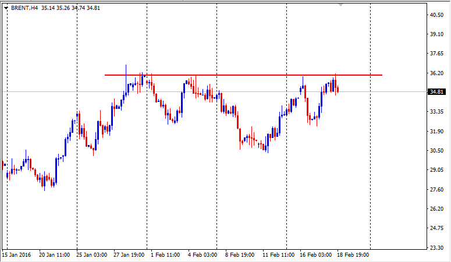Image resolution: width=451 pixels, height=262 pixels.
Task: Click the 26.20 price scale label
Action: 436,209
